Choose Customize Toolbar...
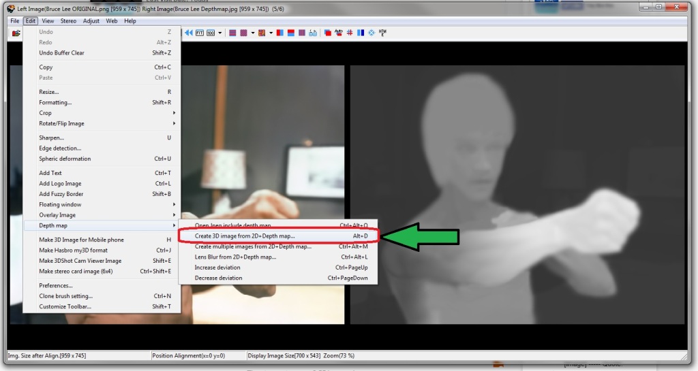This screenshot has height=371, width=698. point(102,306)
